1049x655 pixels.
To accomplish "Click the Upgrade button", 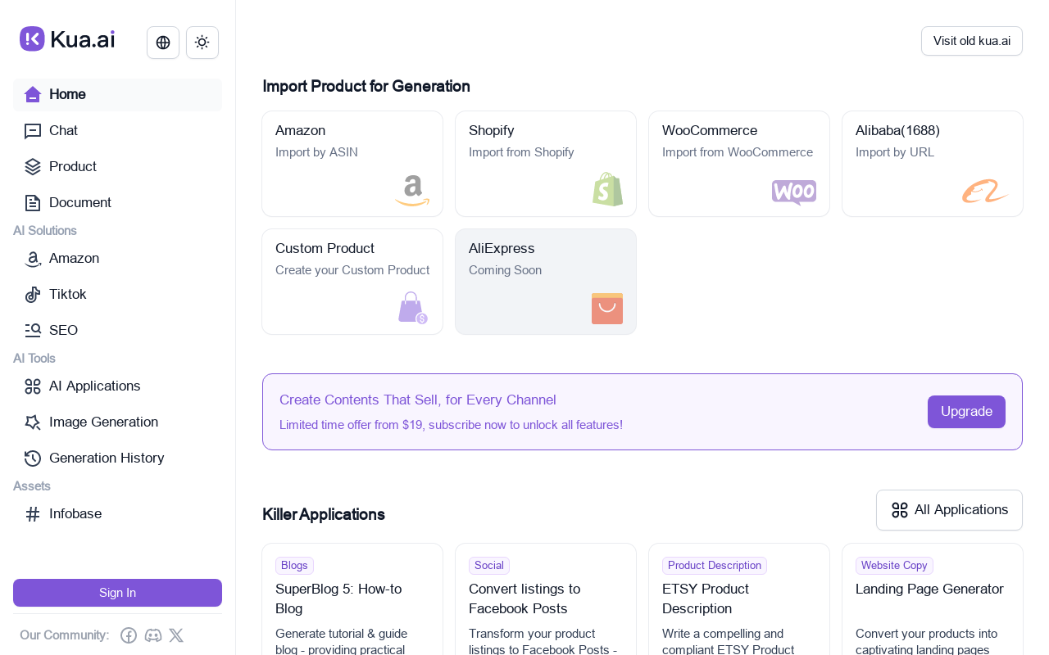I will (x=966, y=412).
